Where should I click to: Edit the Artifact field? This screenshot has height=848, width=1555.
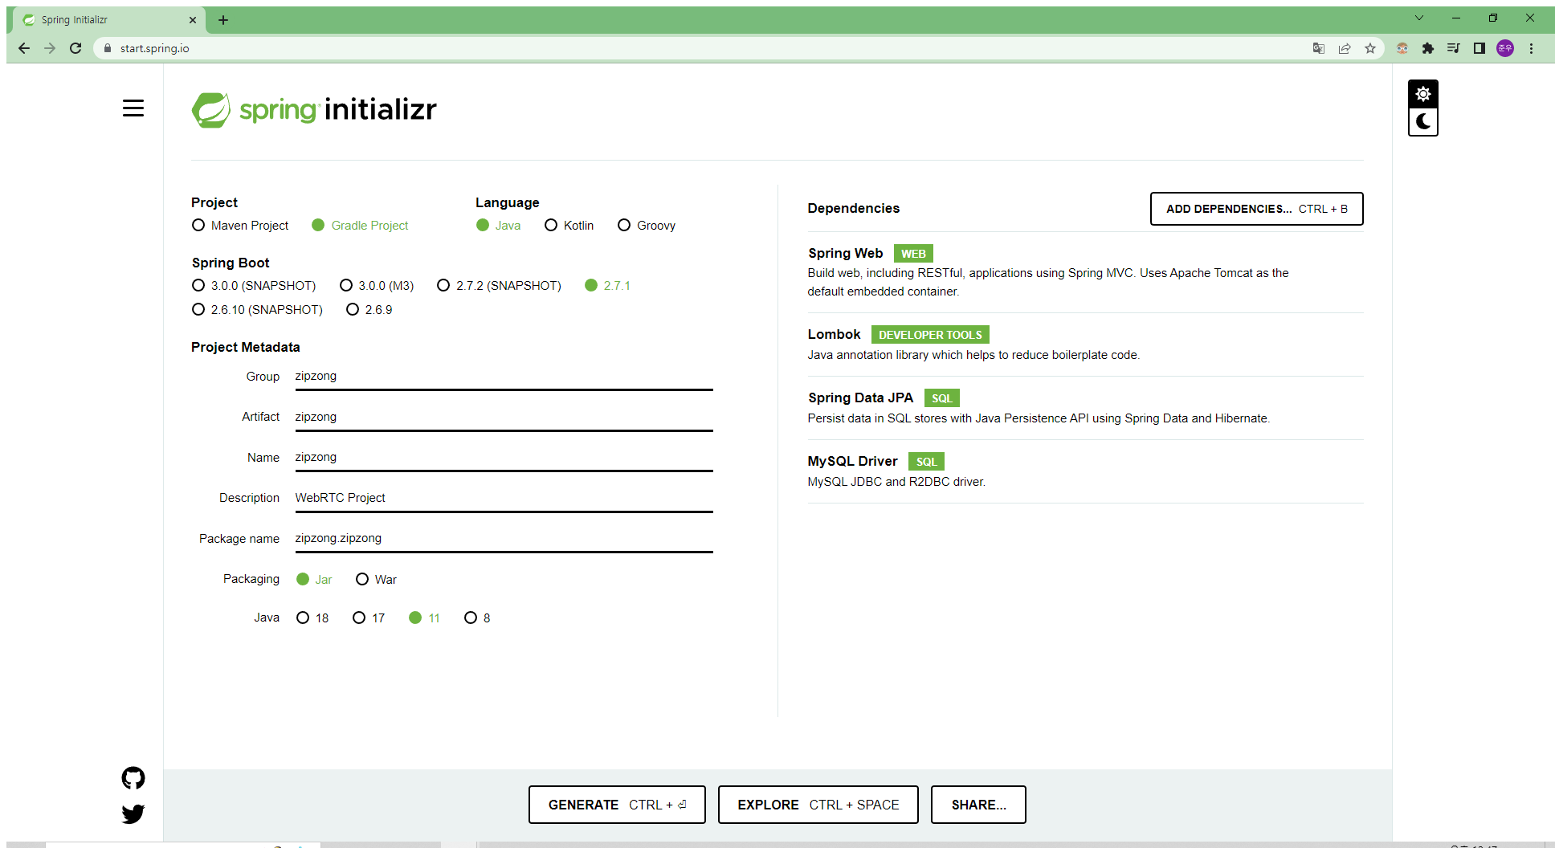[504, 418]
